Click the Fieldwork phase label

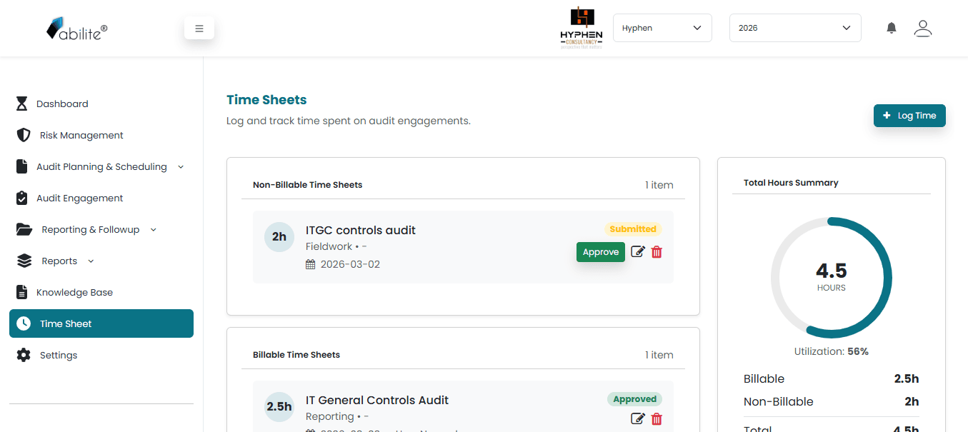[x=329, y=246]
